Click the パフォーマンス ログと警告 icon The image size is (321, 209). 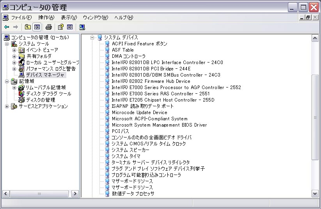[x=21, y=69]
